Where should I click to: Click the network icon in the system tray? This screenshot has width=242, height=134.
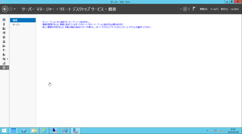coord(215,131)
